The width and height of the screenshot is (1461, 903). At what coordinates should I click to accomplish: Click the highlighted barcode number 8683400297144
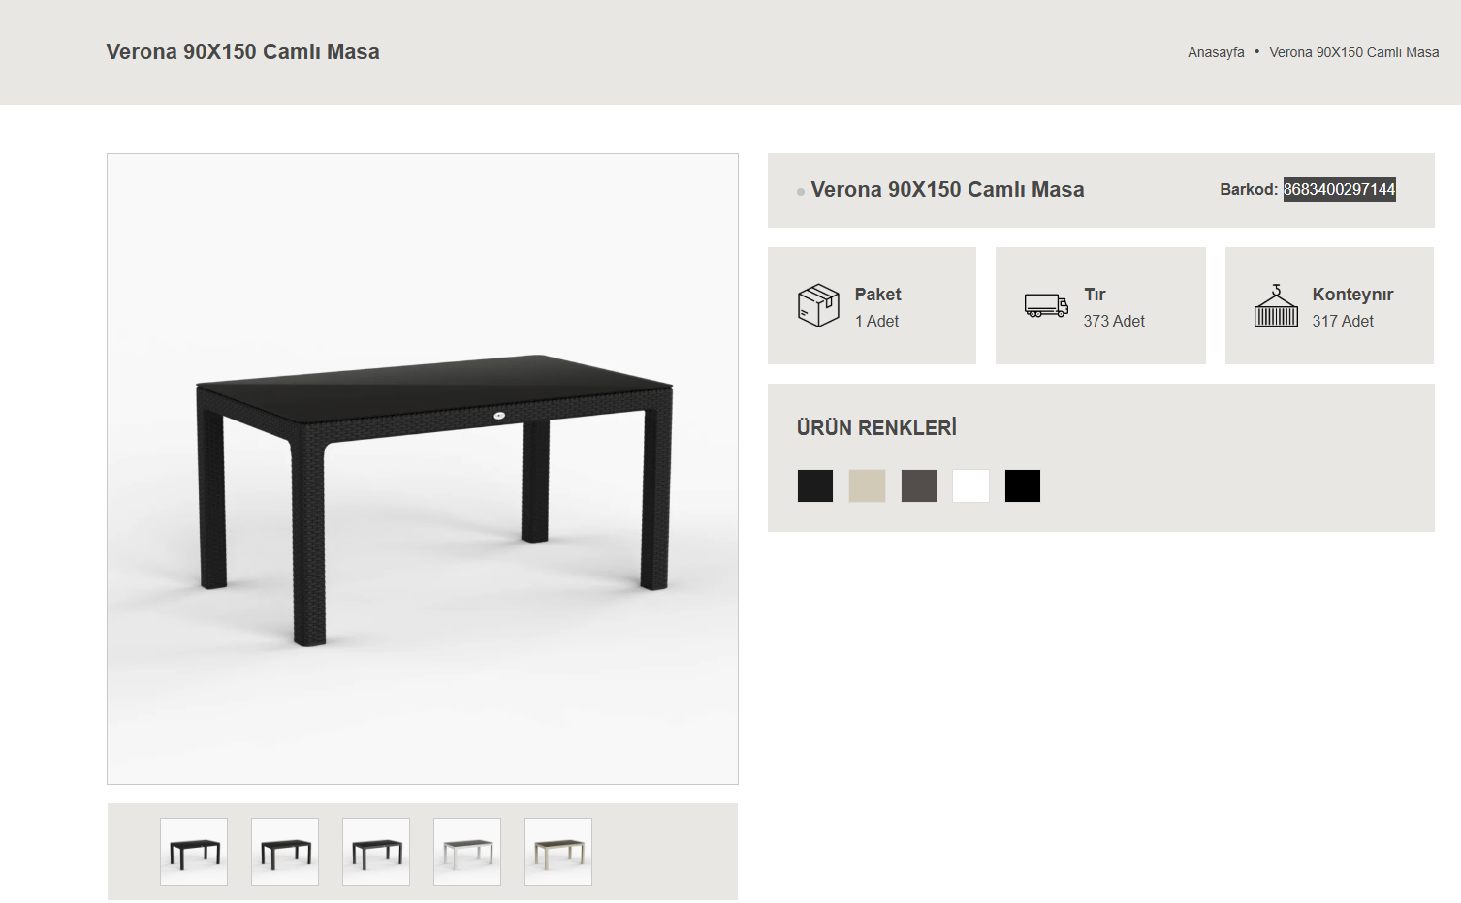[x=1339, y=189]
